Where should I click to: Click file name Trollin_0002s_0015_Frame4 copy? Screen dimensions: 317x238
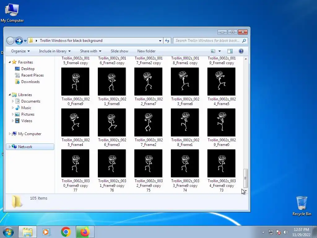tap(76, 60)
